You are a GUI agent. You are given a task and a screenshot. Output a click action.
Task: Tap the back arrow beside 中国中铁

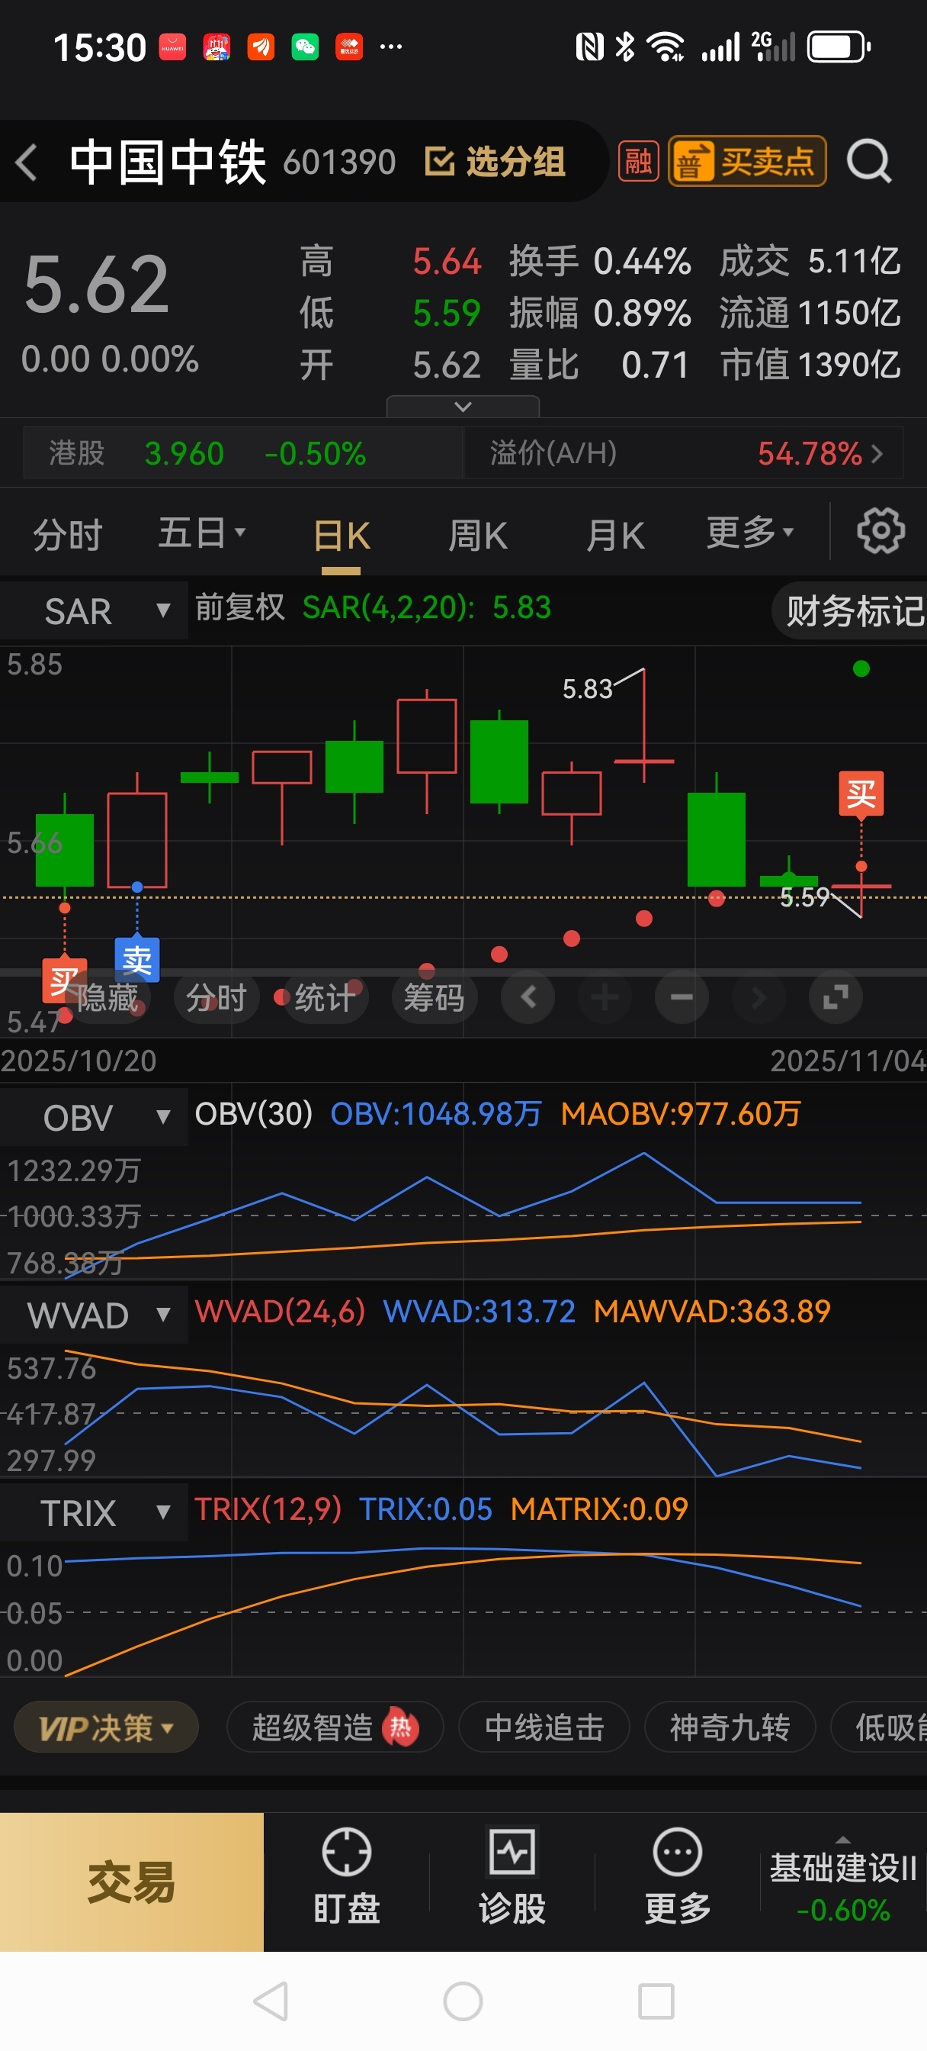tap(26, 163)
